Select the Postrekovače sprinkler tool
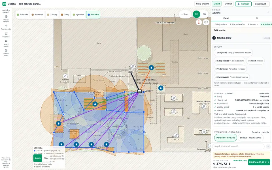The width and height of the screenshot is (272, 170). (6, 27)
